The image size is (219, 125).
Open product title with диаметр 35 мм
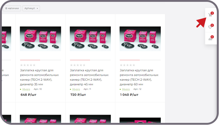(39, 77)
